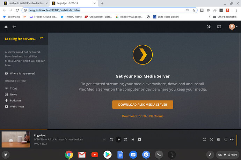Click the skip forward 30 seconds button
The image size is (241, 160).
[126, 139]
